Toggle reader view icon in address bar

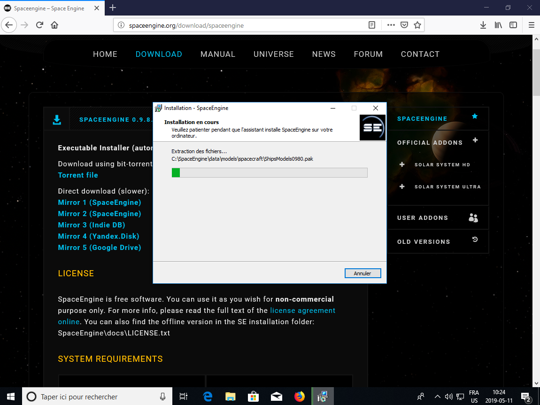click(x=372, y=25)
